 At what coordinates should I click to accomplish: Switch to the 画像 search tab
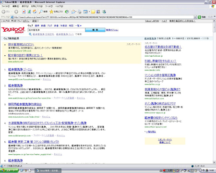coord(37,25)
